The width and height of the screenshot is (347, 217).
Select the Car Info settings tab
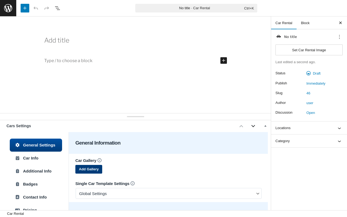31,158
